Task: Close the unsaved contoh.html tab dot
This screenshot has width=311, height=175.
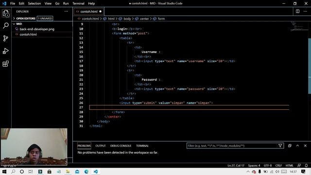Action: pyautogui.click(x=101, y=12)
